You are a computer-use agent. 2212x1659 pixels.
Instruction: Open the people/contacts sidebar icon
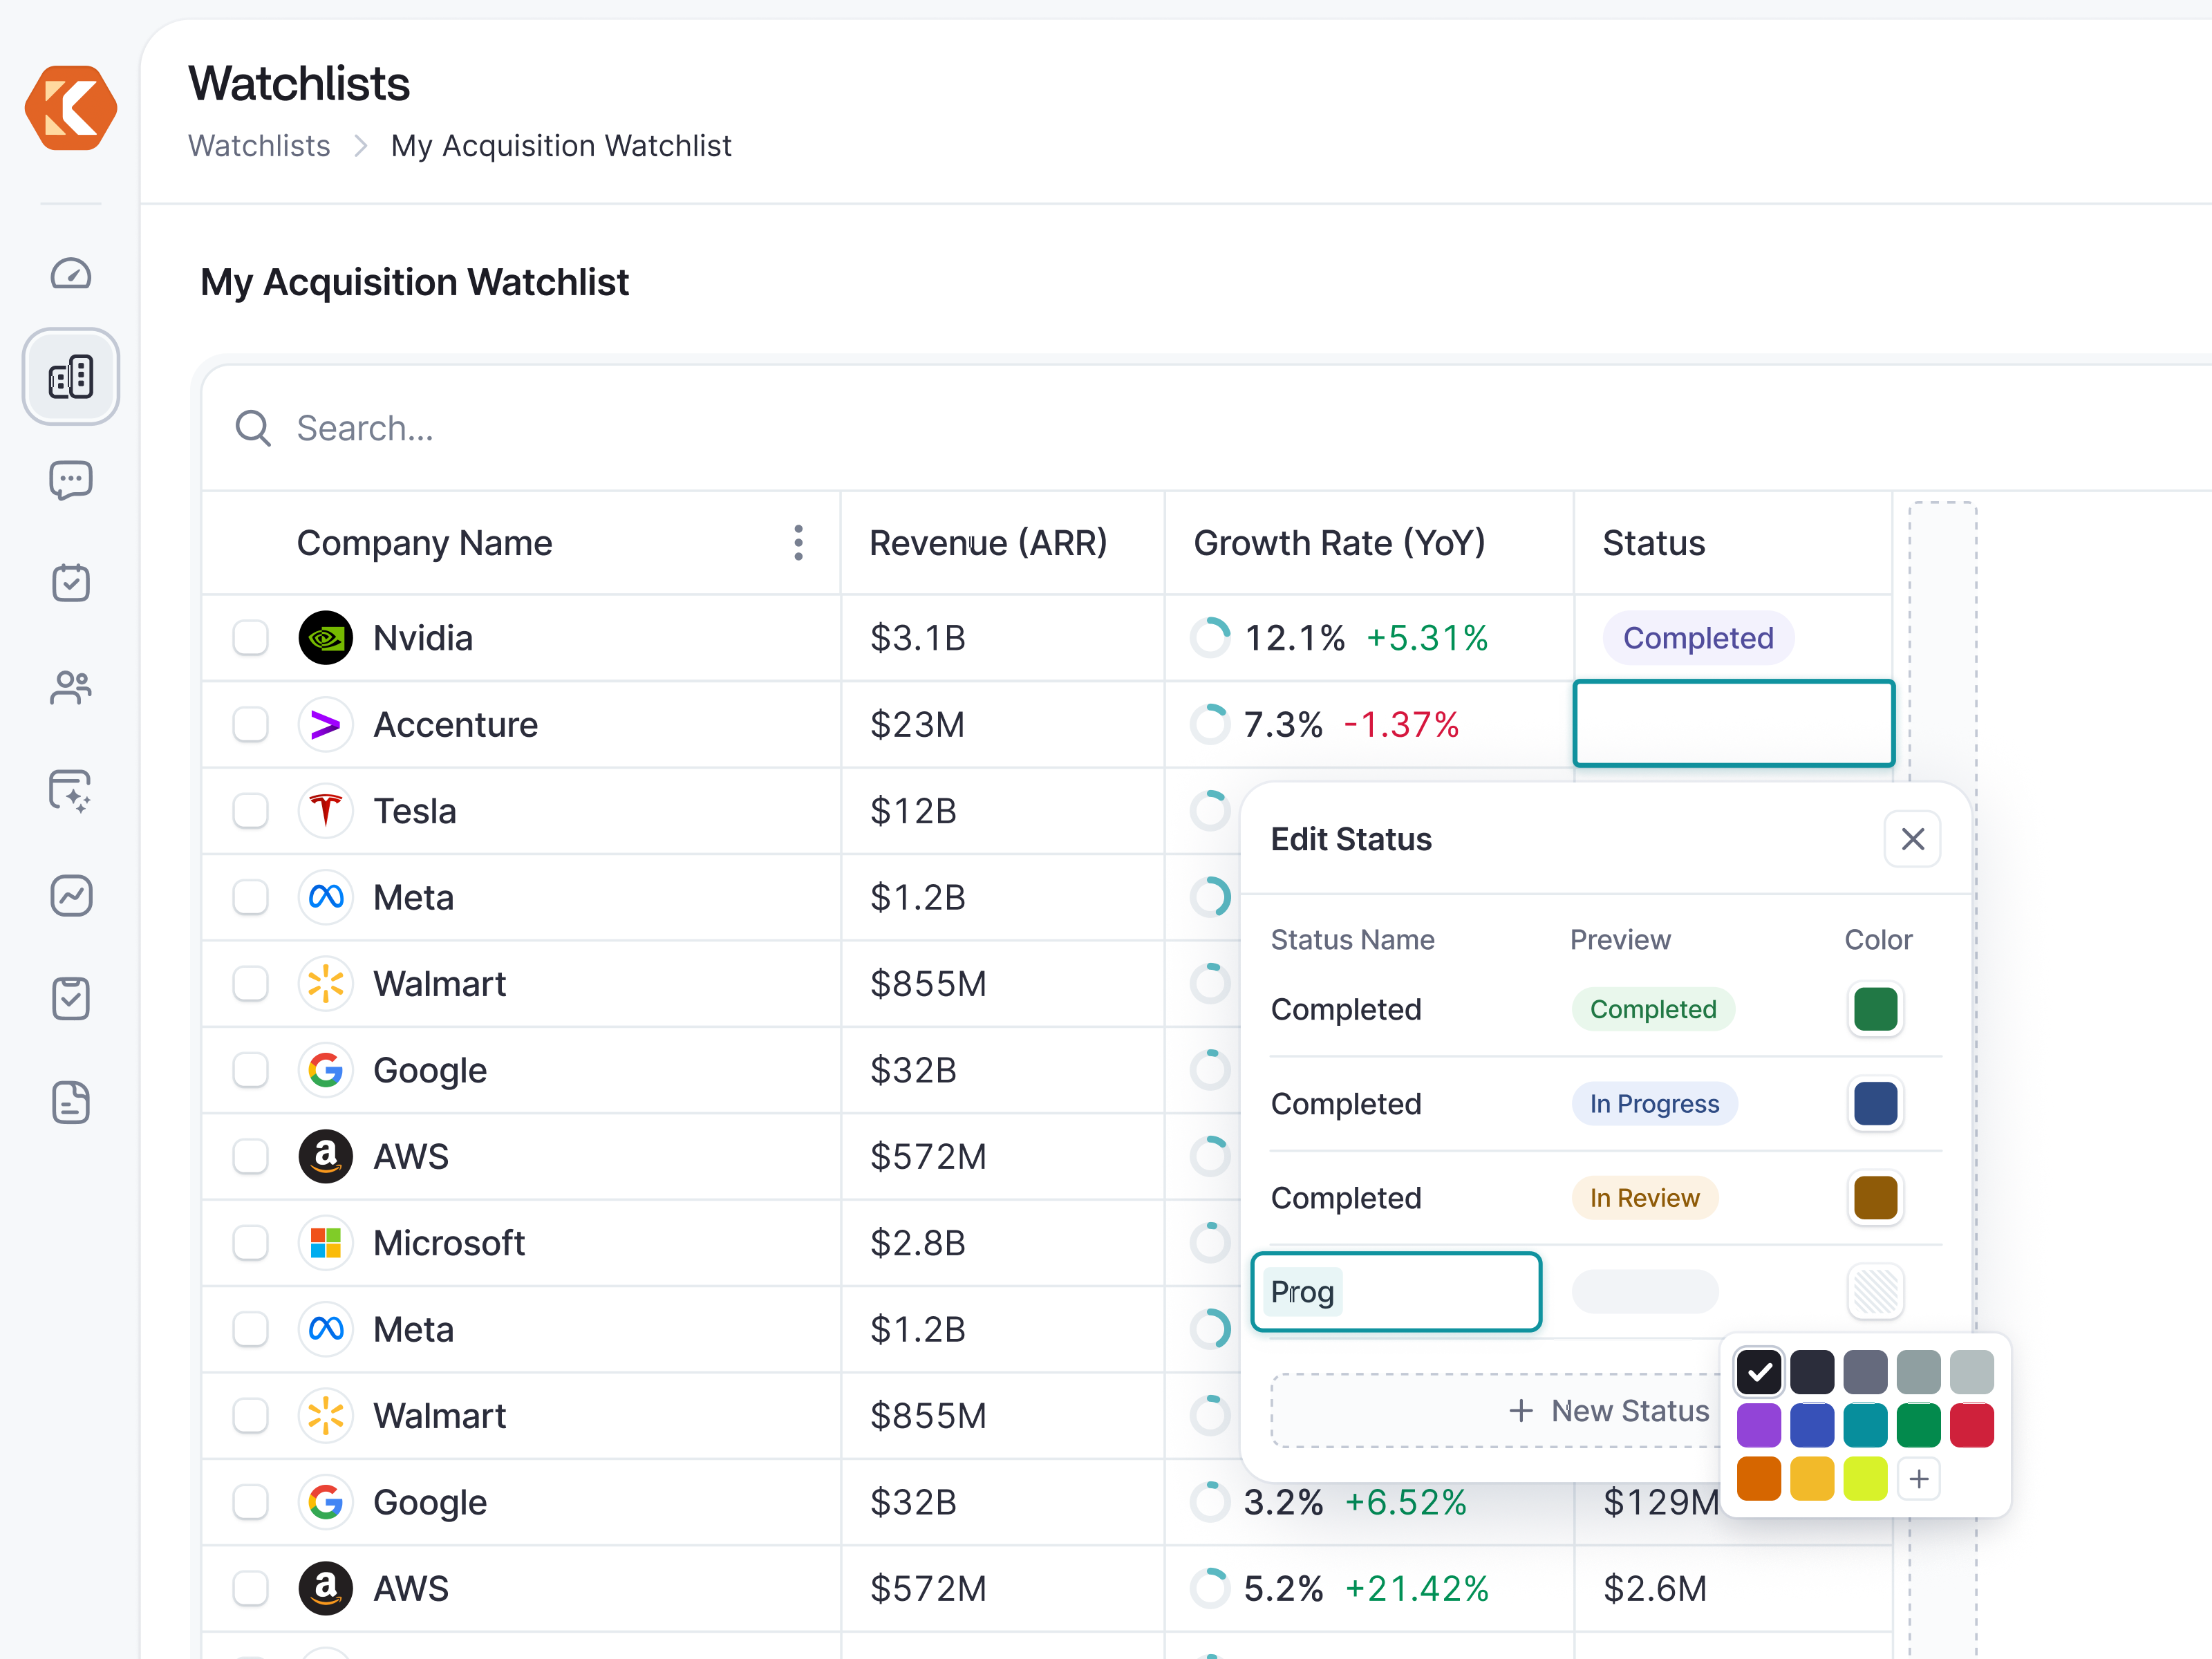71,688
